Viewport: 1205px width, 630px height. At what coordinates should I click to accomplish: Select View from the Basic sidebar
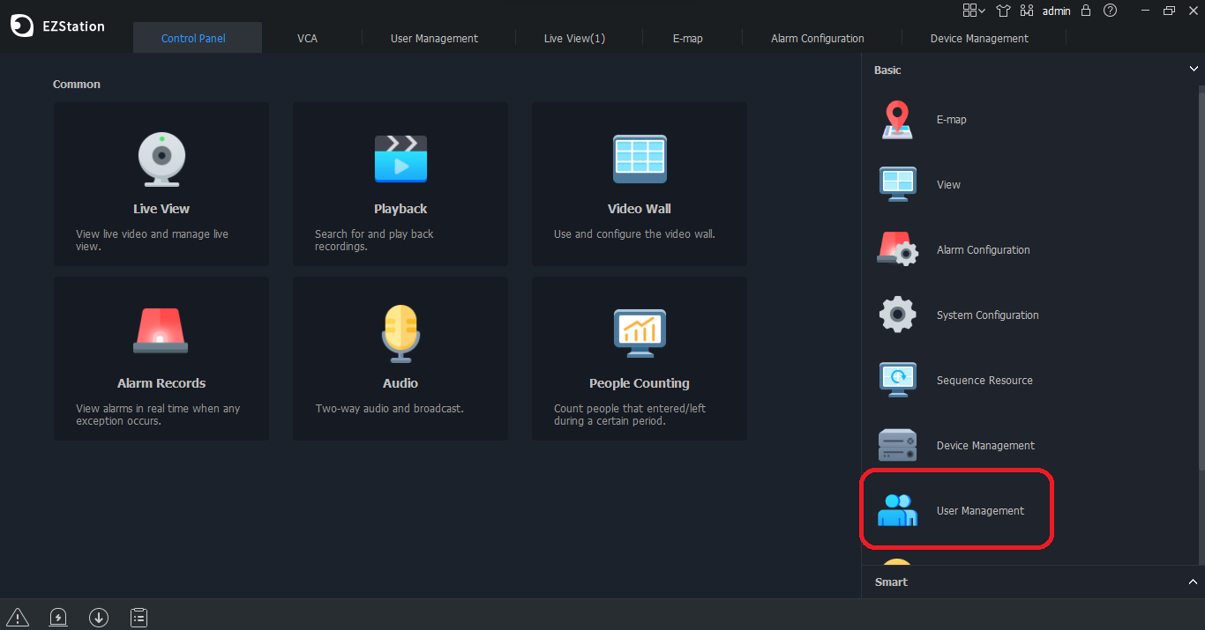948,184
